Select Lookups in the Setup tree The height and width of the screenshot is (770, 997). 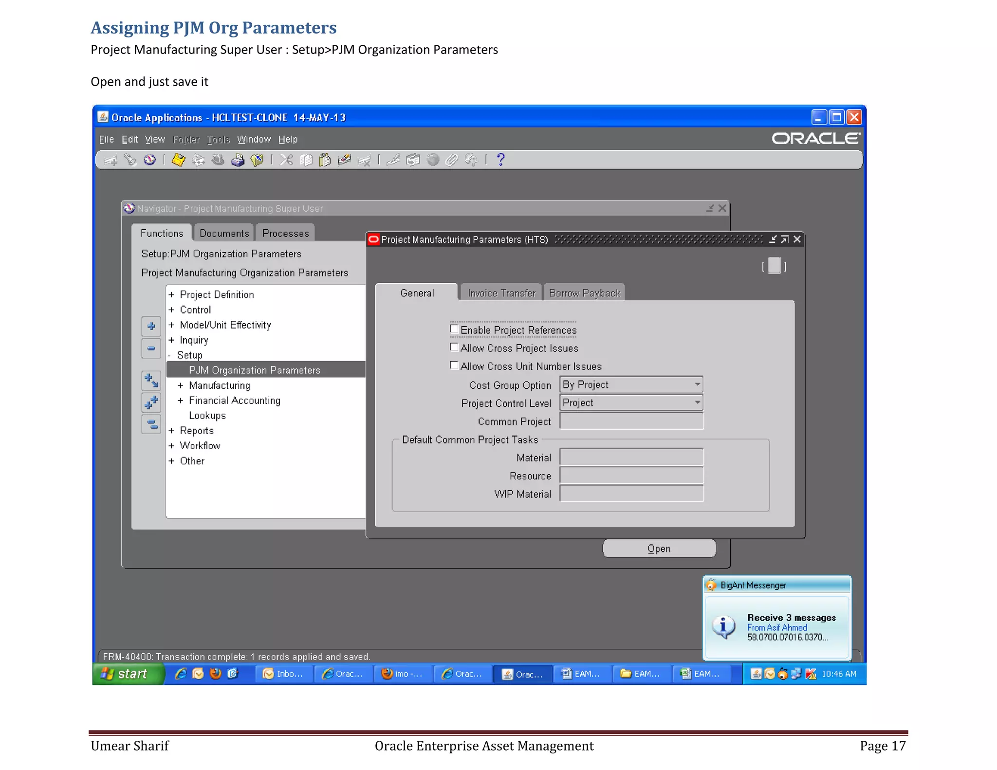click(207, 416)
